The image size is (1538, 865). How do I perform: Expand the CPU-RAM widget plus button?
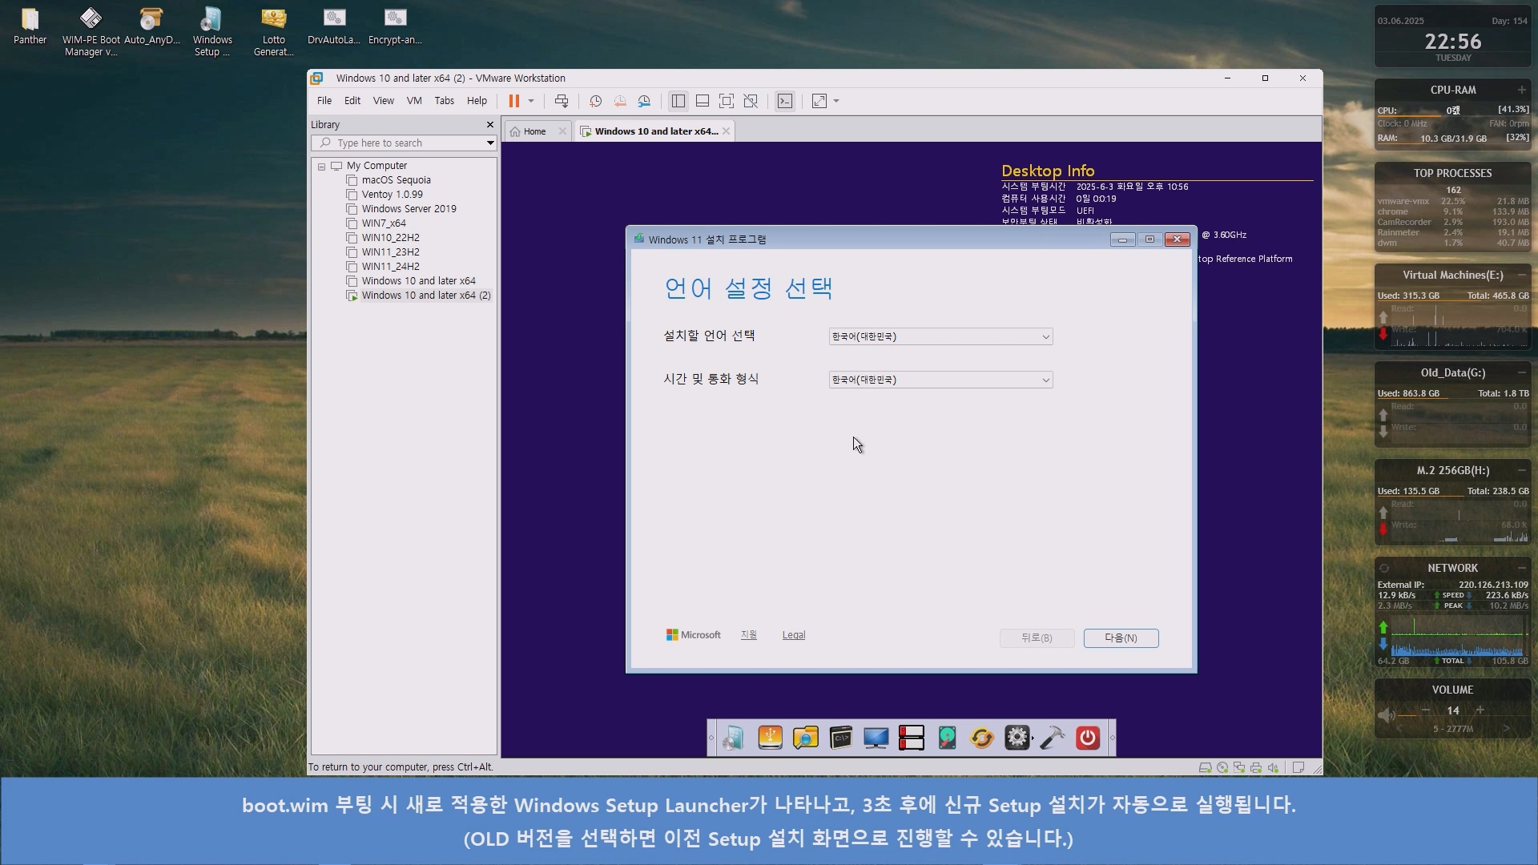[1521, 90]
